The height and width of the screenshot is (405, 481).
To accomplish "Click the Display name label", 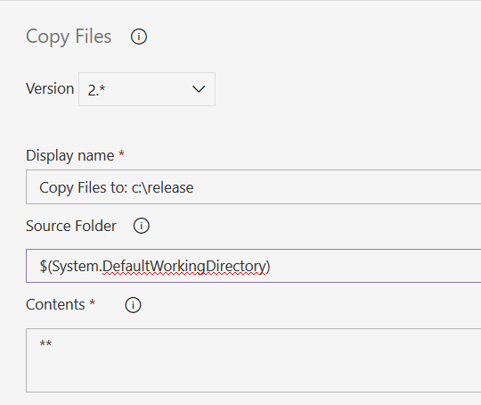I will (x=70, y=155).
